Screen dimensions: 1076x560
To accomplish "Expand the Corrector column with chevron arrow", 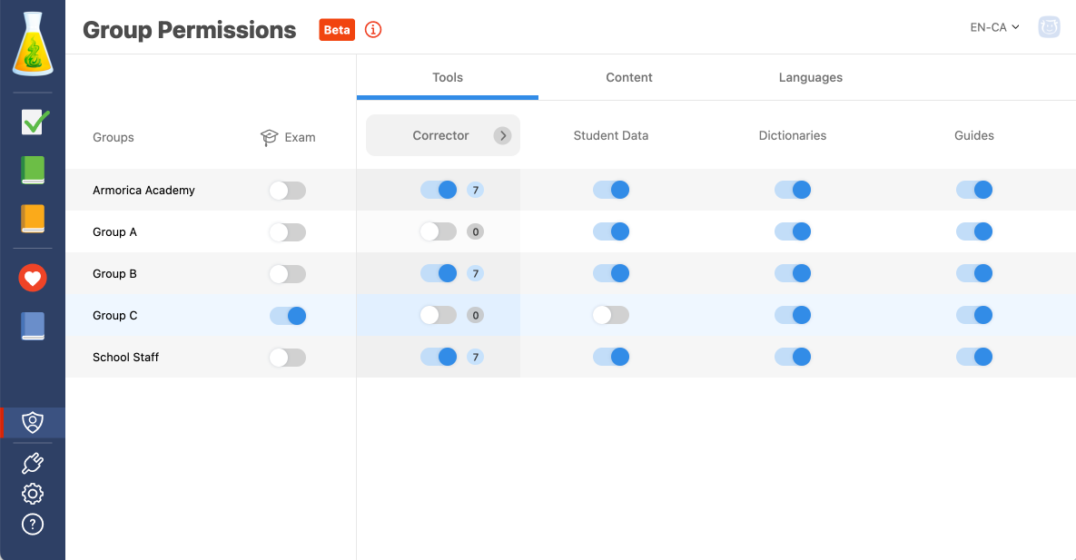I will 502,136.
